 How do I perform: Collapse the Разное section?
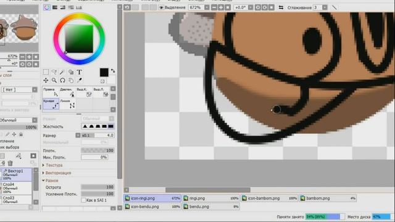click(x=51, y=181)
